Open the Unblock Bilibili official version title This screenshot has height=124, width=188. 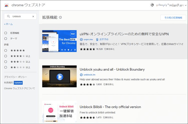coord(110,107)
